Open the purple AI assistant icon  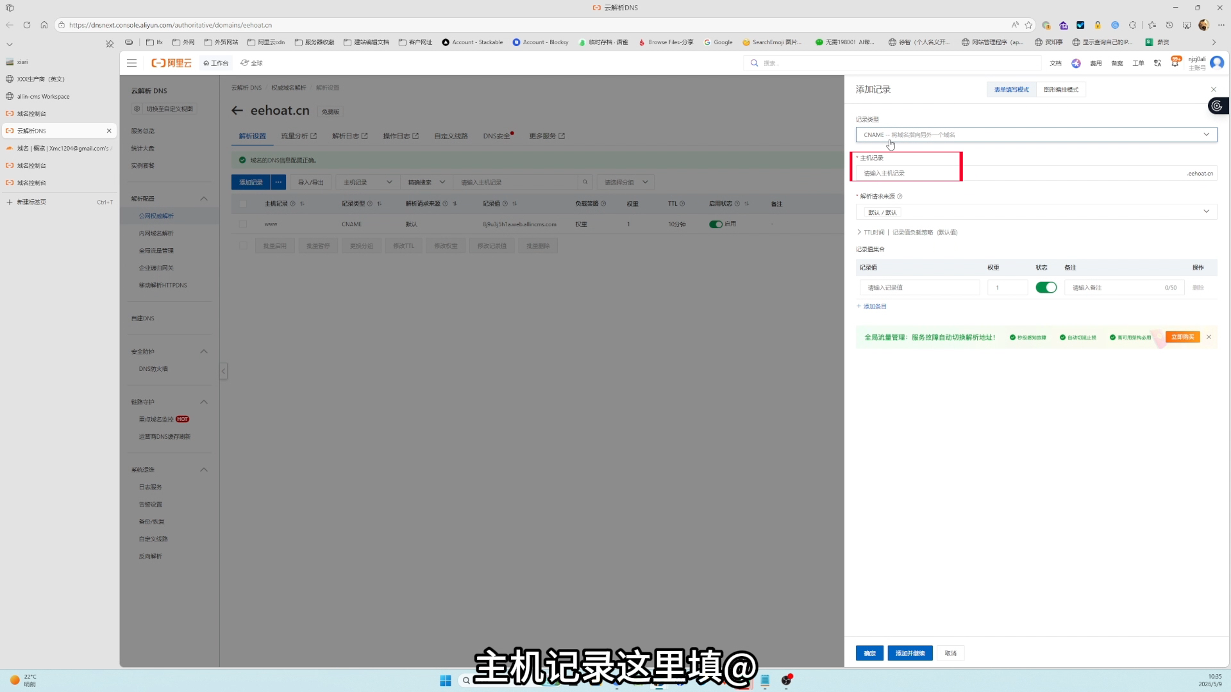[x=1076, y=63]
